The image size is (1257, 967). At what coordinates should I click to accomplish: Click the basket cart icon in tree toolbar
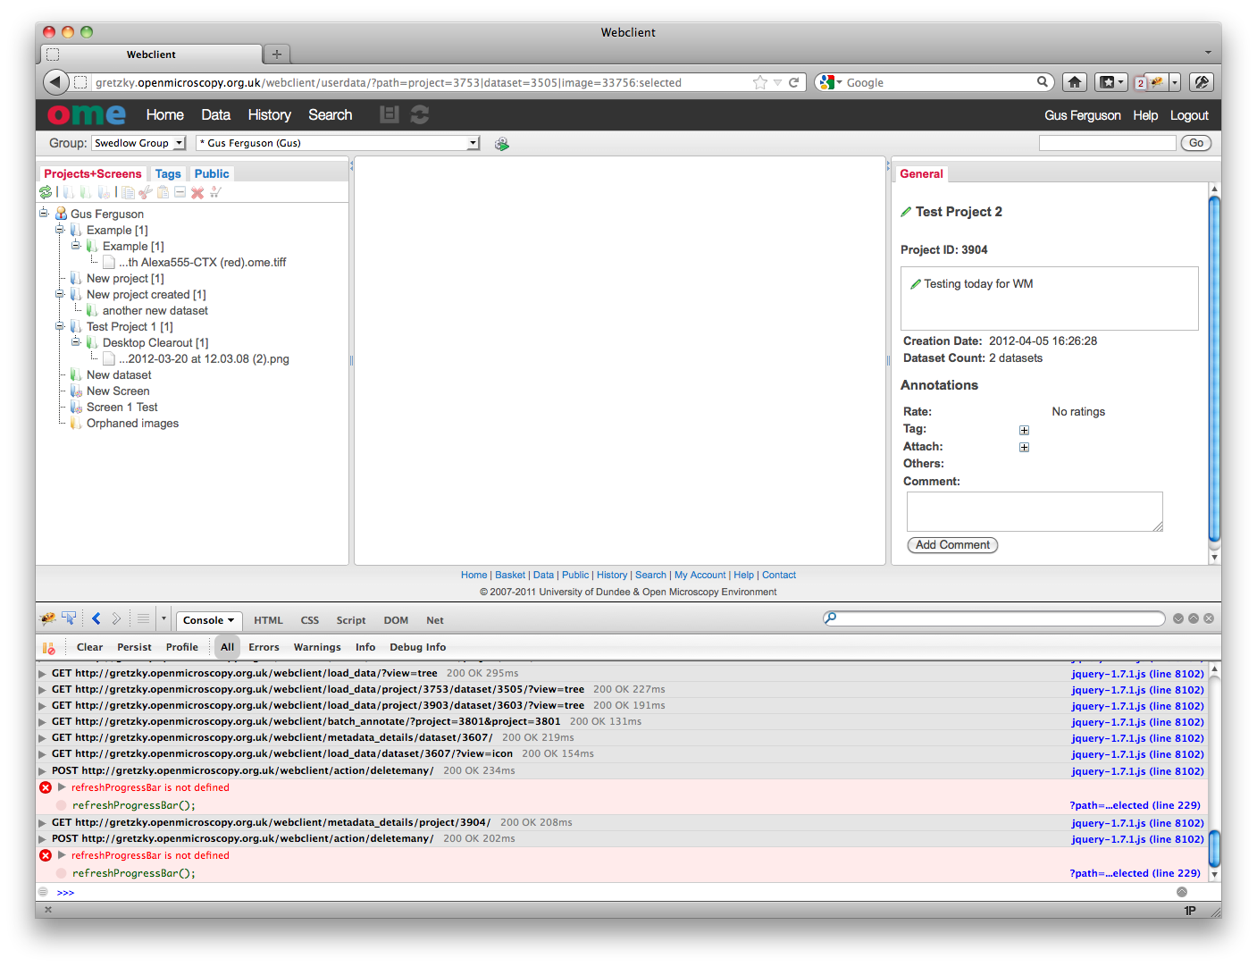(x=215, y=193)
